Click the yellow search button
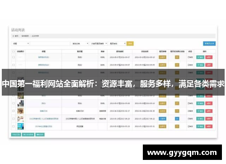Screen dimensions: 226x164 130,43
